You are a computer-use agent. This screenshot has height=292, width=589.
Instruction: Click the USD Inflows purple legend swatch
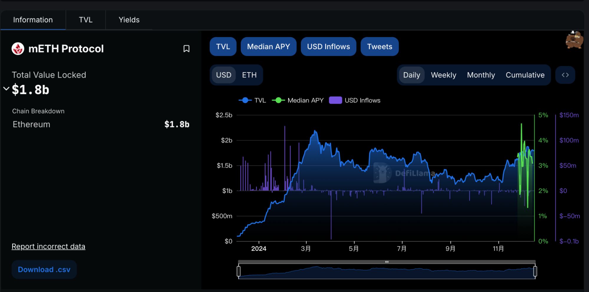coord(335,101)
